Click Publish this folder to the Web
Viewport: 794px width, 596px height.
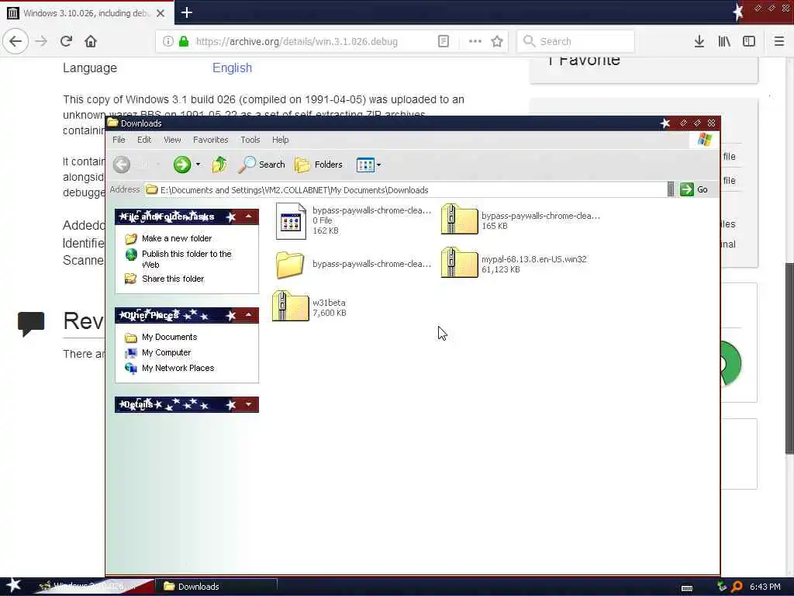click(x=186, y=259)
